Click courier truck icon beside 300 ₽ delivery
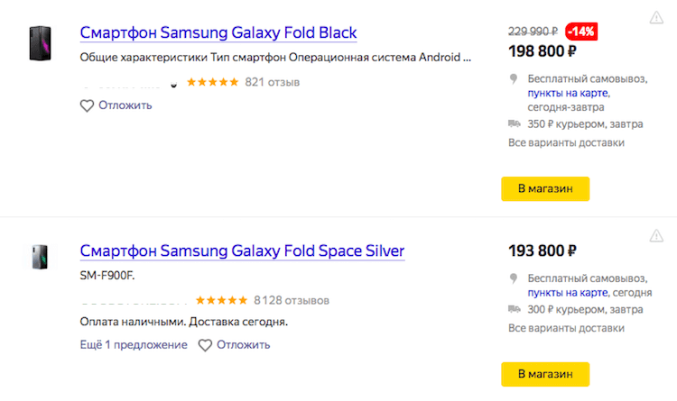This screenshot has width=677, height=401. [x=515, y=310]
